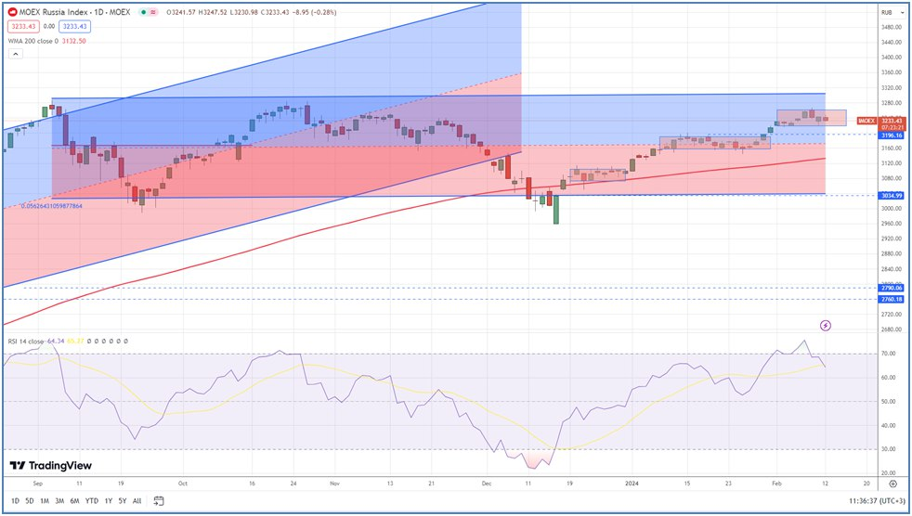Viewport: 912px width, 516px height.
Task: Open the MOEX Russia Index symbol title
Action: tap(75, 12)
